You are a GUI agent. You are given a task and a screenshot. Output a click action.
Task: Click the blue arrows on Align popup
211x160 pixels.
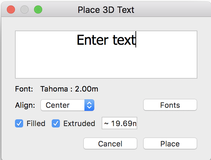click(89, 105)
